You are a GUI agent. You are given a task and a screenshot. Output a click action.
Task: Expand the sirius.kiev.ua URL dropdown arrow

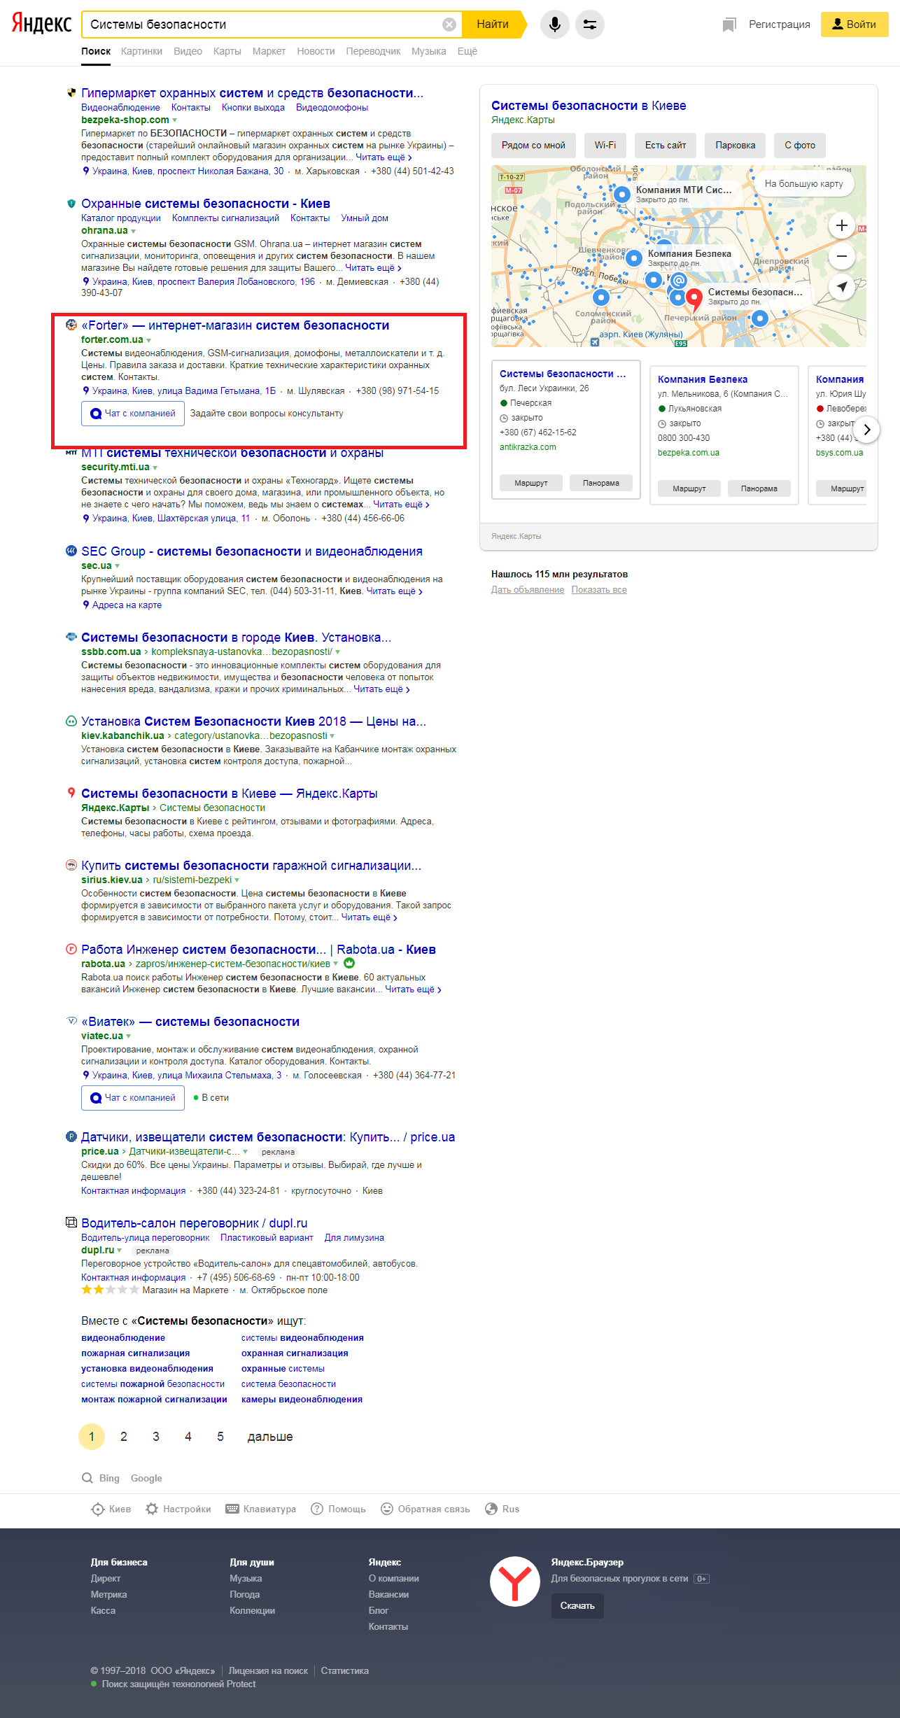[x=237, y=880]
